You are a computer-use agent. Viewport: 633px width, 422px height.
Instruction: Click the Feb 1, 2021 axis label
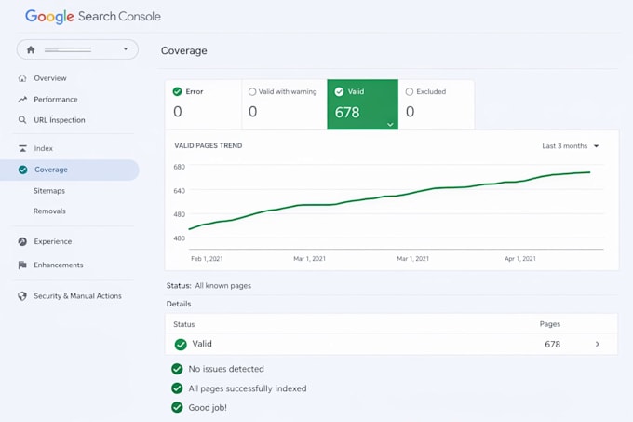tap(207, 258)
